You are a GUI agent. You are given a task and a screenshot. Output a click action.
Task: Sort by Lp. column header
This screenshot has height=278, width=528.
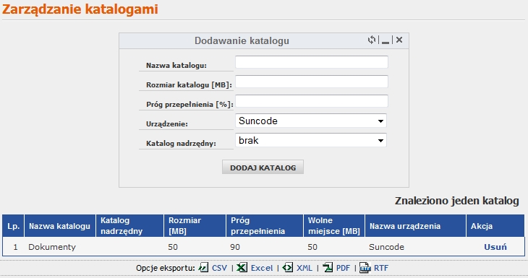click(x=13, y=226)
